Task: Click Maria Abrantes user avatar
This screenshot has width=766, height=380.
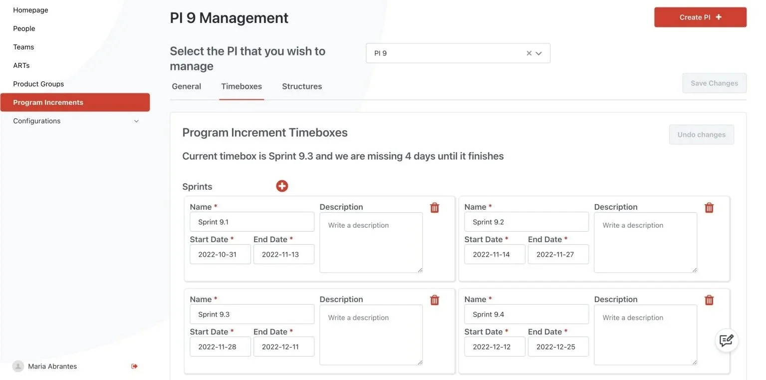Action: (x=18, y=367)
